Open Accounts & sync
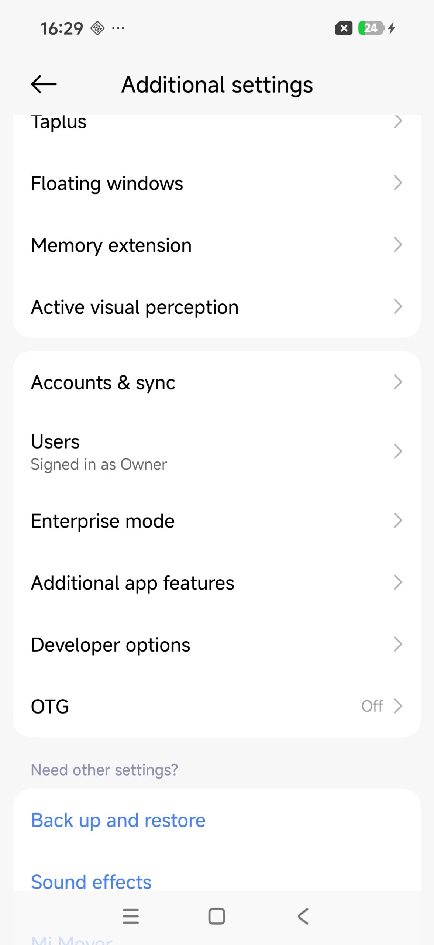434x945 pixels. point(217,382)
